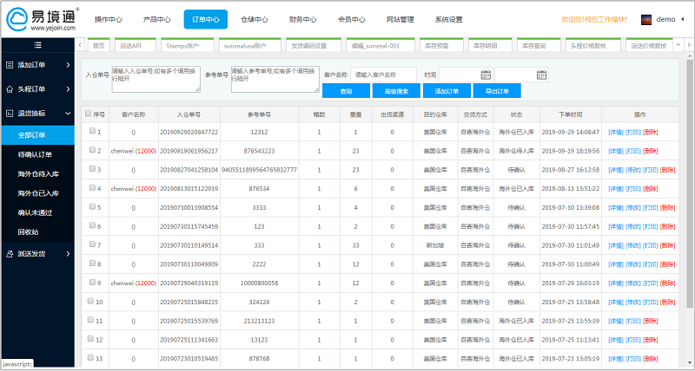Switch to the 库存查询 tab
The image size is (695, 371).
[x=534, y=45]
